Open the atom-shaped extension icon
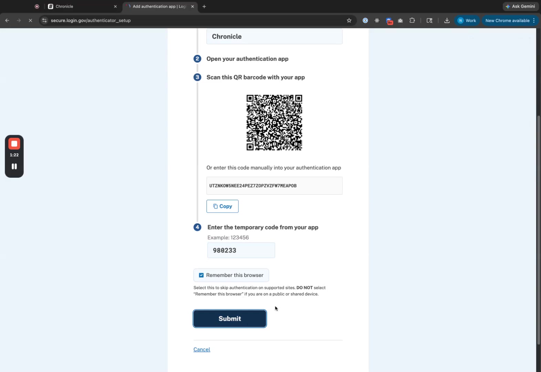The image size is (541, 372). 377,21
